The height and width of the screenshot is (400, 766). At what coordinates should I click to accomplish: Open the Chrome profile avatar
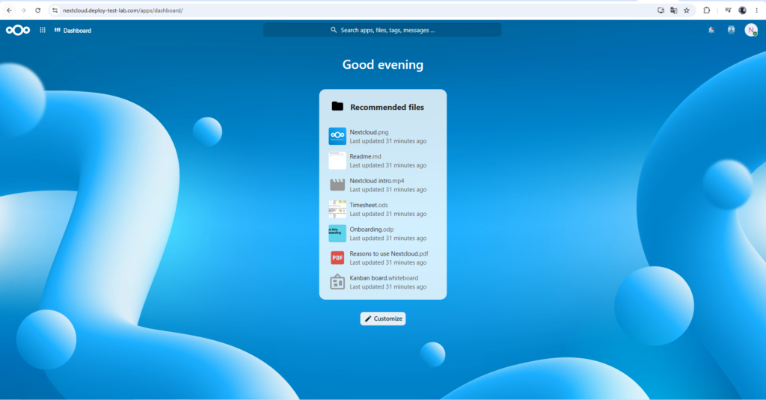[743, 10]
